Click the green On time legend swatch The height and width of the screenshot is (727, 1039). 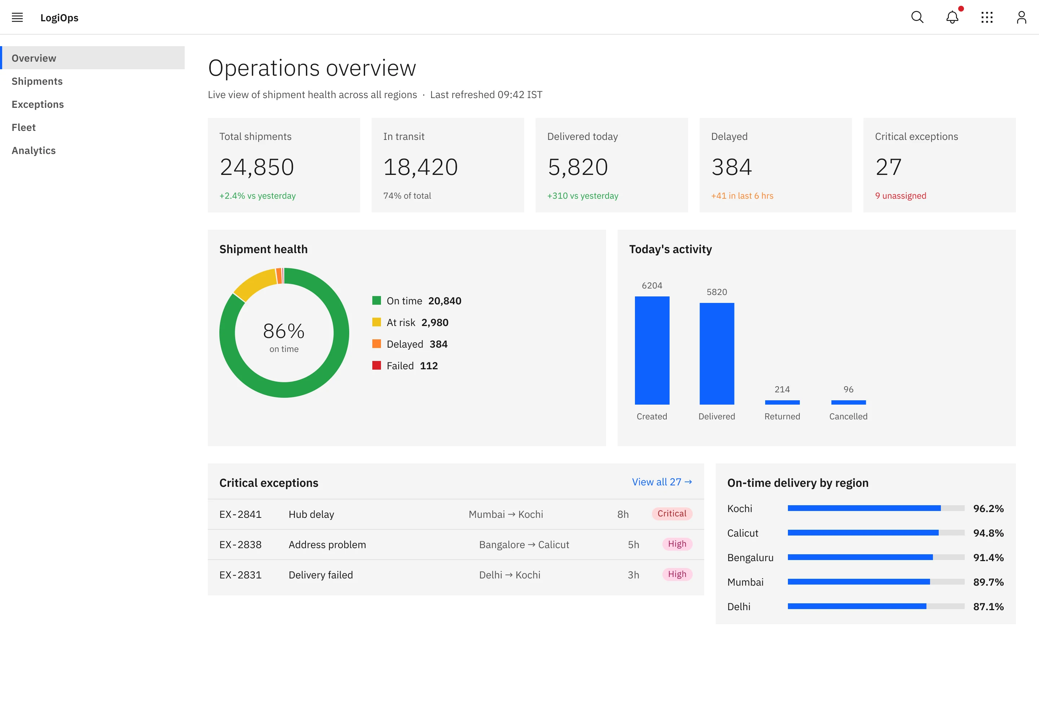point(377,300)
